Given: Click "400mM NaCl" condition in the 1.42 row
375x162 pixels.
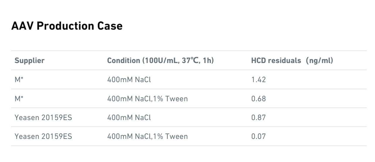Looking at the screenshot, I should point(129,80).
